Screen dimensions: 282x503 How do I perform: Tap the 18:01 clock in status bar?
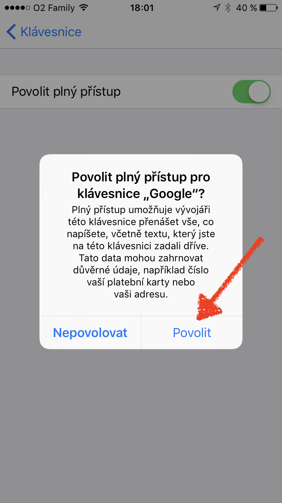point(142,8)
